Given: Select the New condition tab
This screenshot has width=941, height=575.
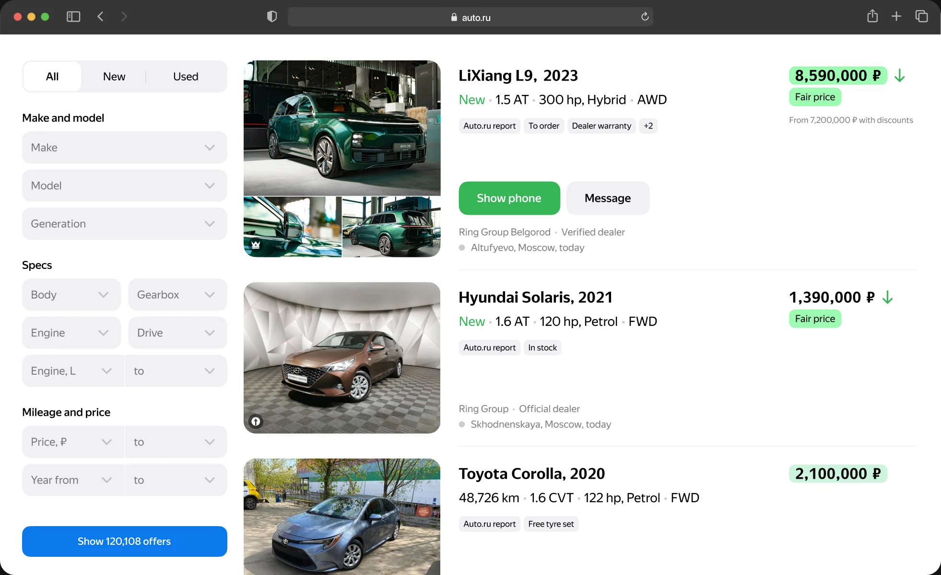Looking at the screenshot, I should [x=114, y=77].
